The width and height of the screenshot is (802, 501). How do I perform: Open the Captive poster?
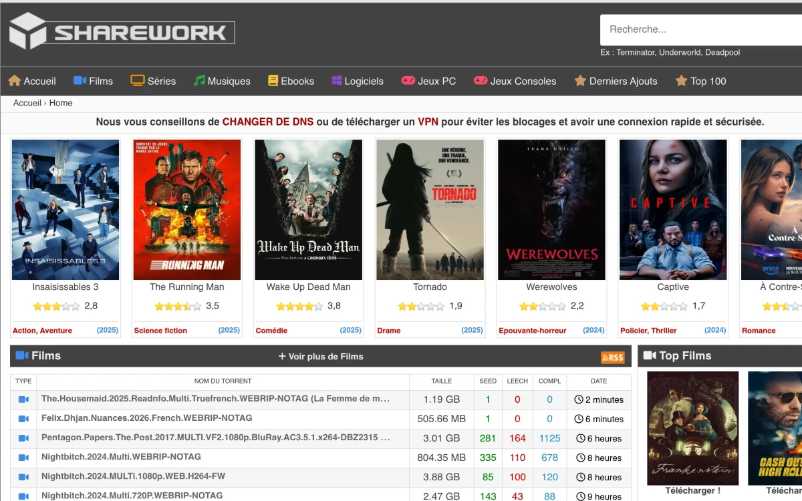click(x=673, y=210)
